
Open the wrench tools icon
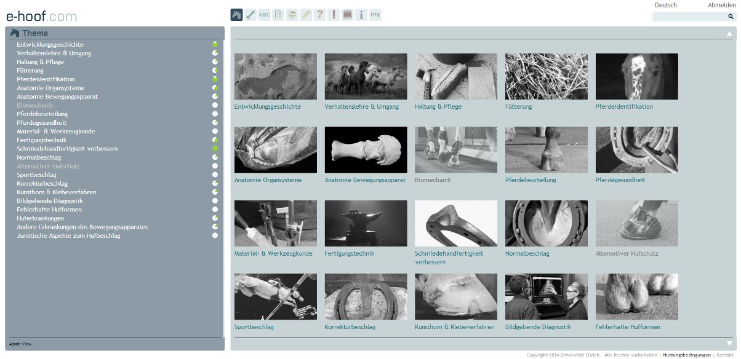point(250,15)
